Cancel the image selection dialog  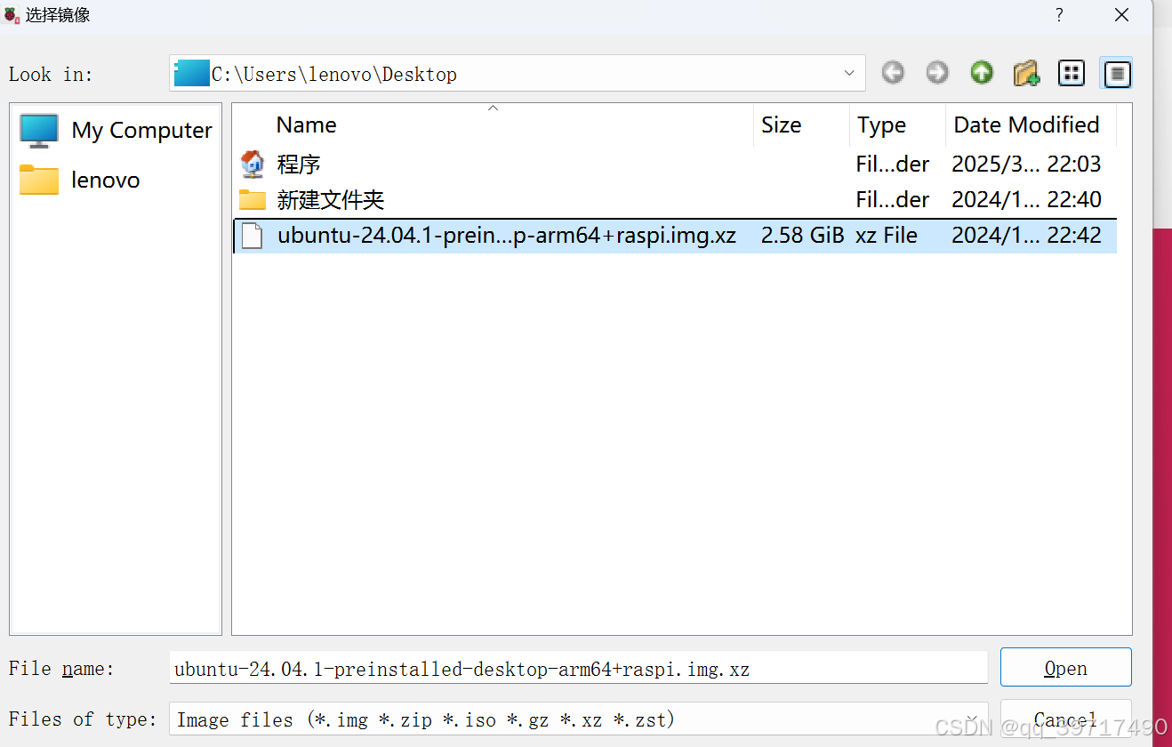click(x=1065, y=719)
